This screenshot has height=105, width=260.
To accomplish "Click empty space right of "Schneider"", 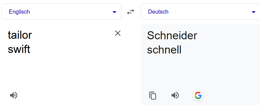I will (227, 35).
